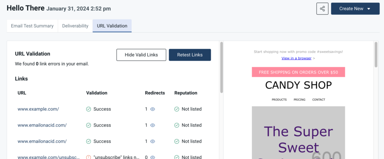384x159 pixels.
Task: Click Not listed check icon, first row
Action: [x=177, y=109]
